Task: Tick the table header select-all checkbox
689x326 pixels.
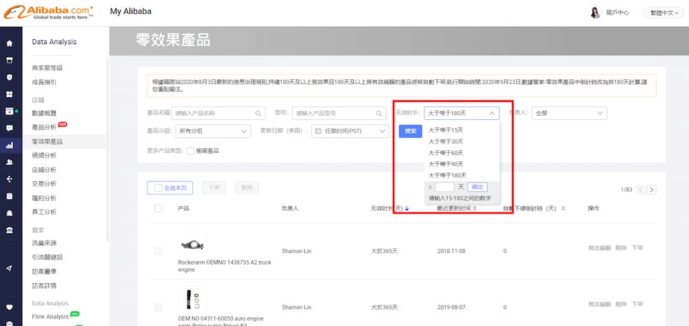Action: click(x=158, y=208)
